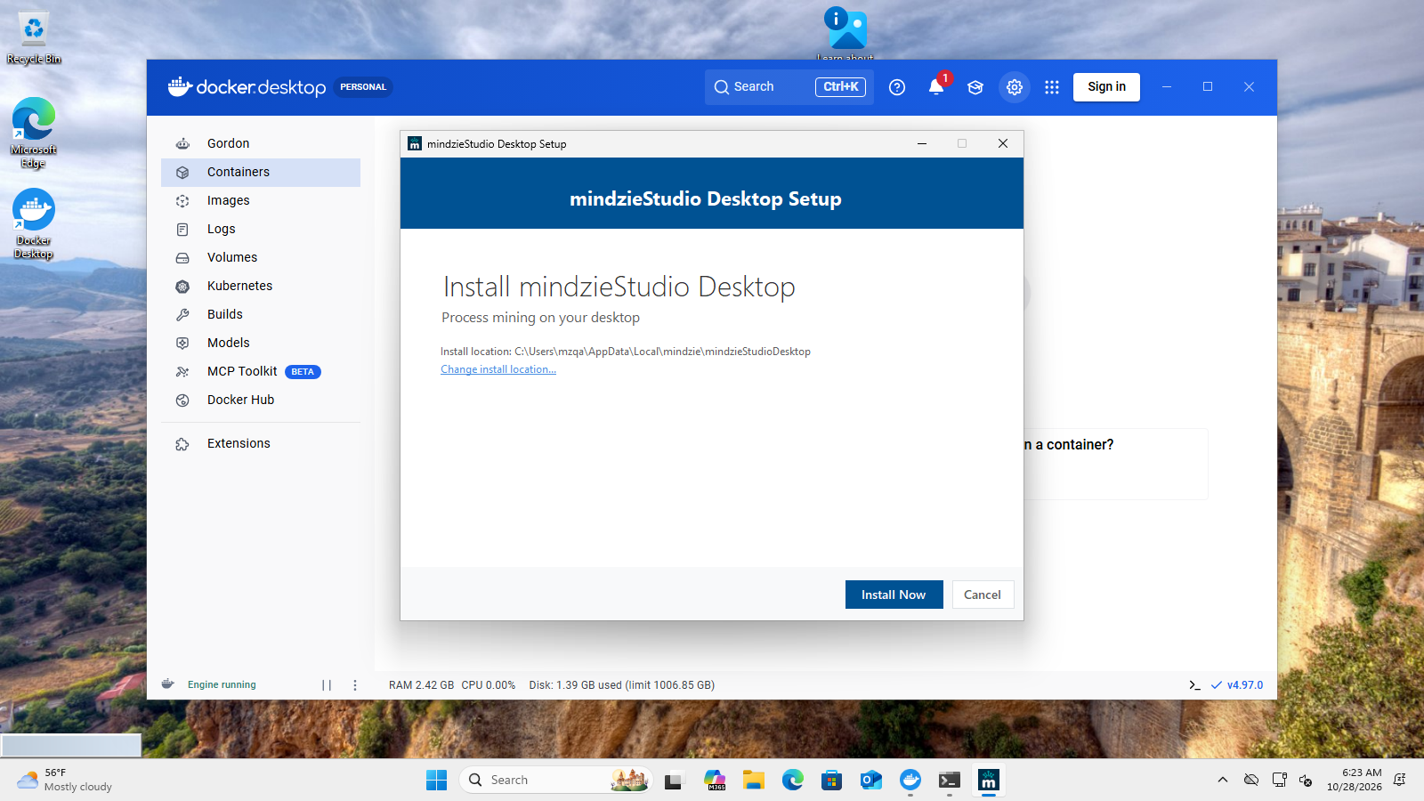Screen dimensions: 1424x801
Task: Open Gordon in Docker sidebar
Action: pyautogui.click(x=261, y=143)
